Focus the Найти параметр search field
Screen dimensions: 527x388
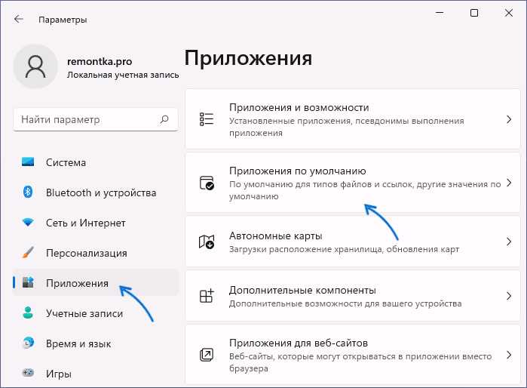[x=96, y=119]
